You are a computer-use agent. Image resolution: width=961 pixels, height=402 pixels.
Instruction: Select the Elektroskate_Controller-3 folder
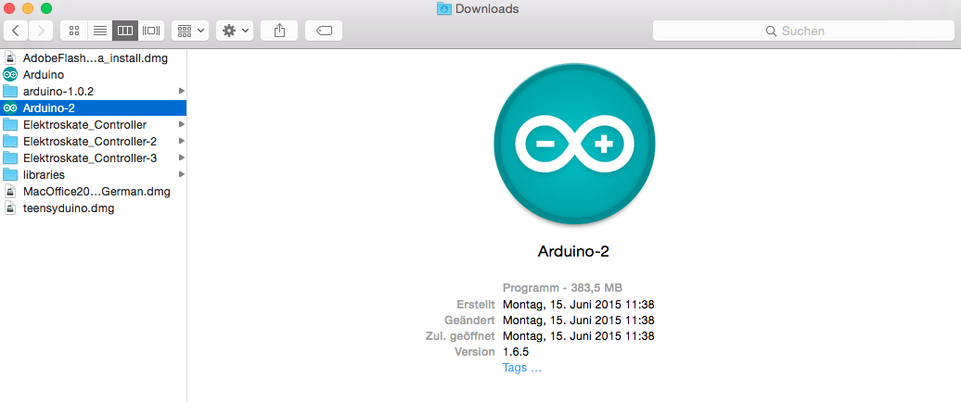pos(93,157)
